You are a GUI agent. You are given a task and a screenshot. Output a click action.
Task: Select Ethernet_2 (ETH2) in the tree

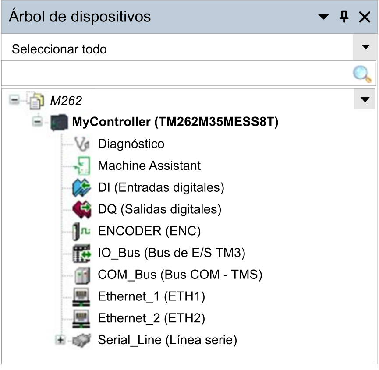click(151, 318)
